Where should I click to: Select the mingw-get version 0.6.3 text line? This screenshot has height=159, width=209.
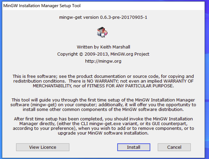tap(103, 18)
